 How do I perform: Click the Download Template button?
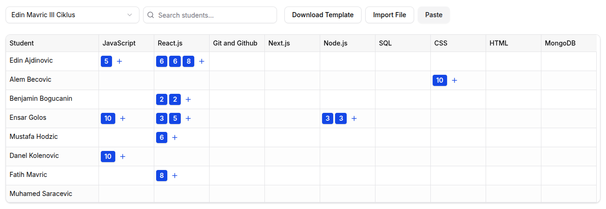point(323,15)
